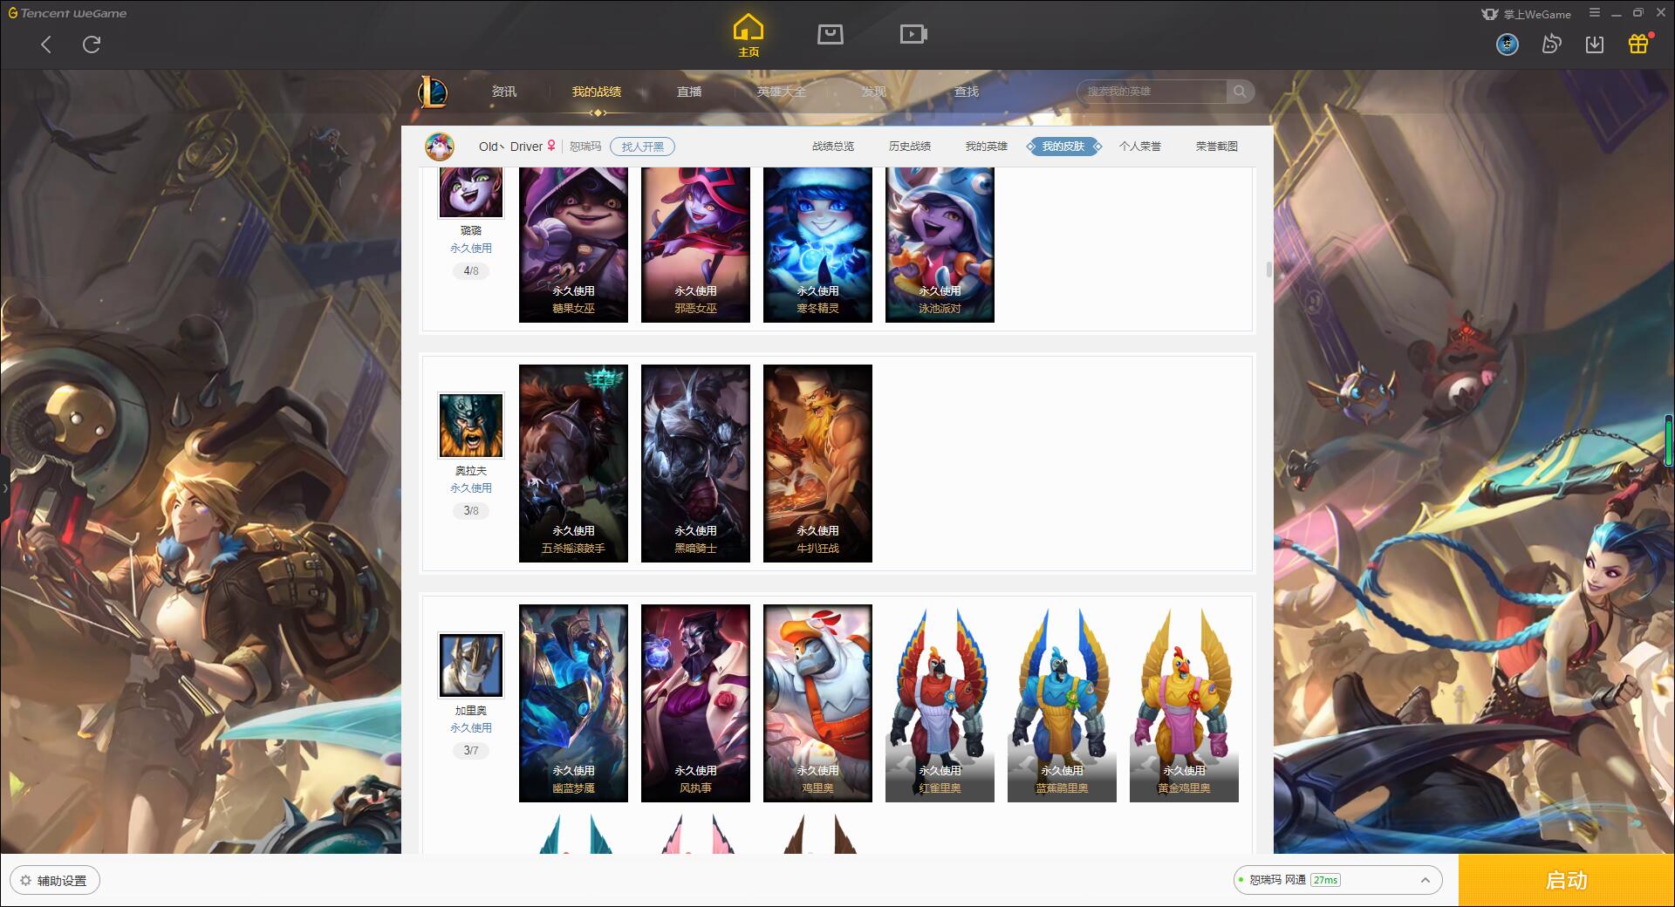Open the 战绩总览 overview link
Screen dimensions: 1675x907
click(x=833, y=147)
